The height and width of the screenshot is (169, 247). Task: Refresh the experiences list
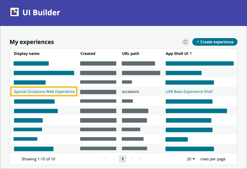coord(185,42)
